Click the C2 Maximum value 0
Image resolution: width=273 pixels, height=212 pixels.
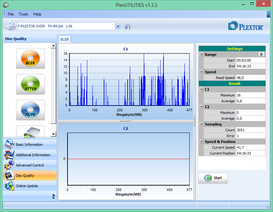251,113
